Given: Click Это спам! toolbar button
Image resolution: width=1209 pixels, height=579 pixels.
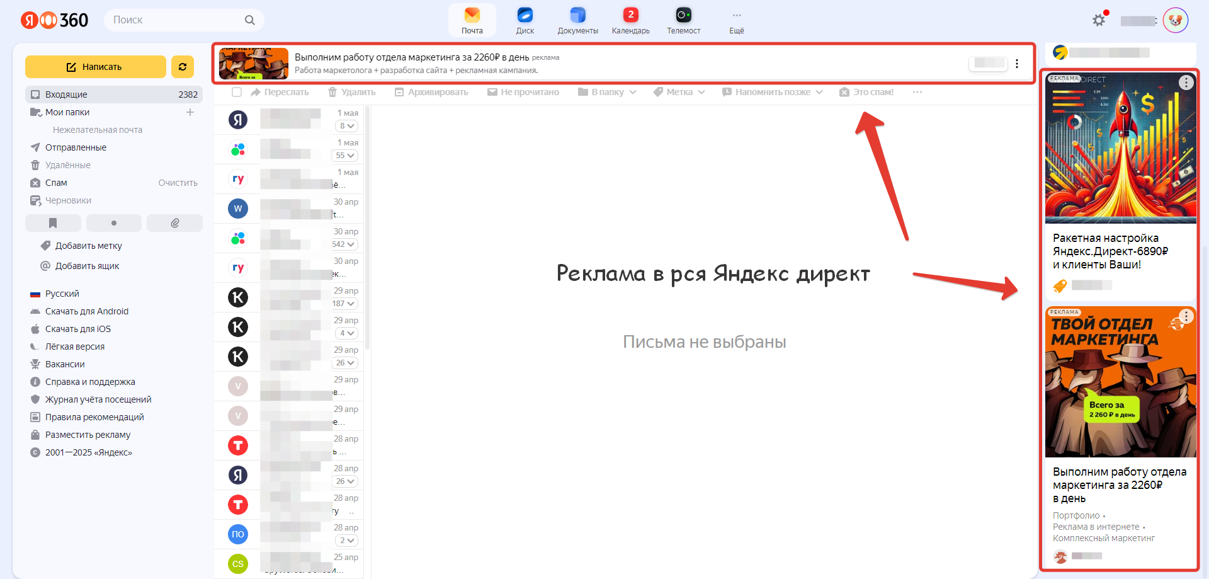Looking at the screenshot, I should [866, 92].
